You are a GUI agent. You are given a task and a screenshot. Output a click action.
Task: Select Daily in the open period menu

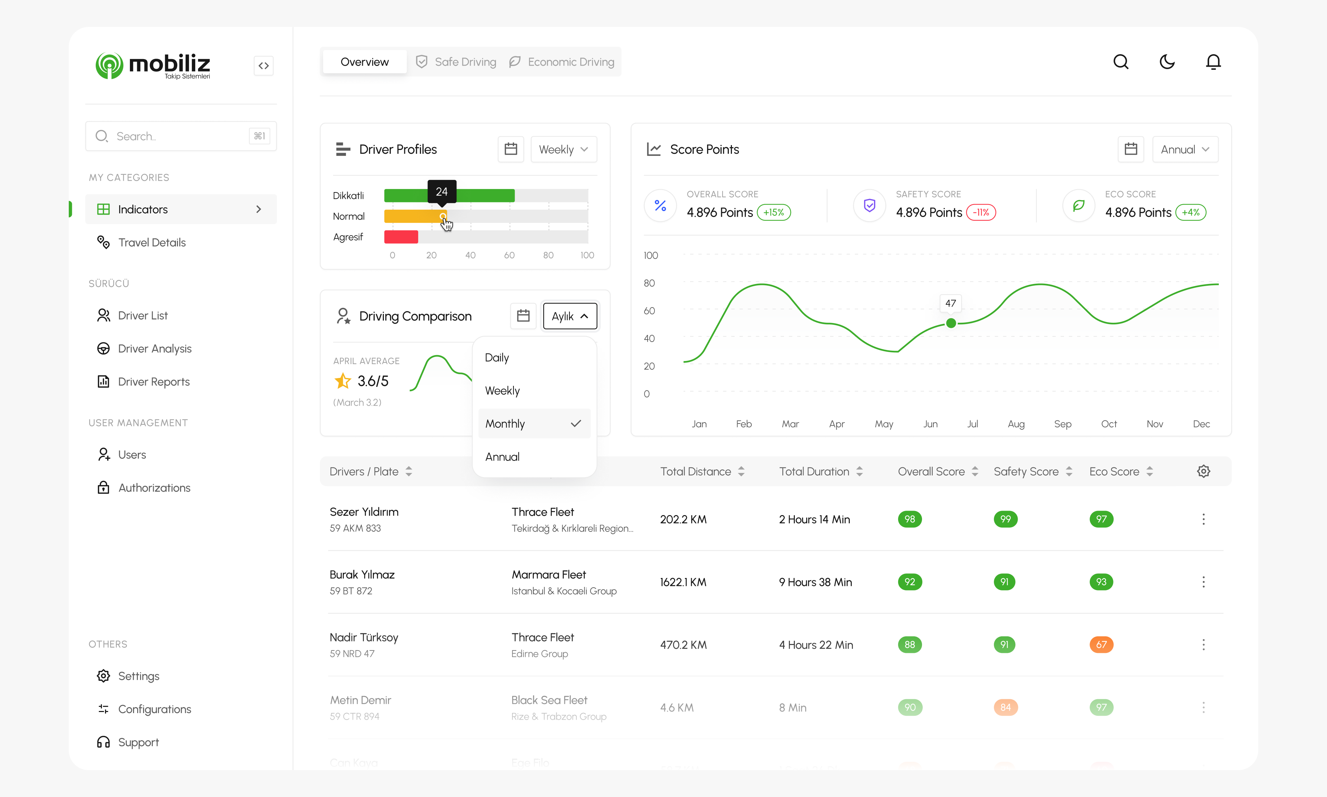(x=496, y=357)
